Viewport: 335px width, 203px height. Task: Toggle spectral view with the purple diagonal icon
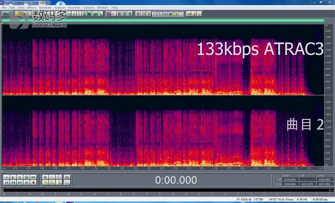[x=108, y=14]
